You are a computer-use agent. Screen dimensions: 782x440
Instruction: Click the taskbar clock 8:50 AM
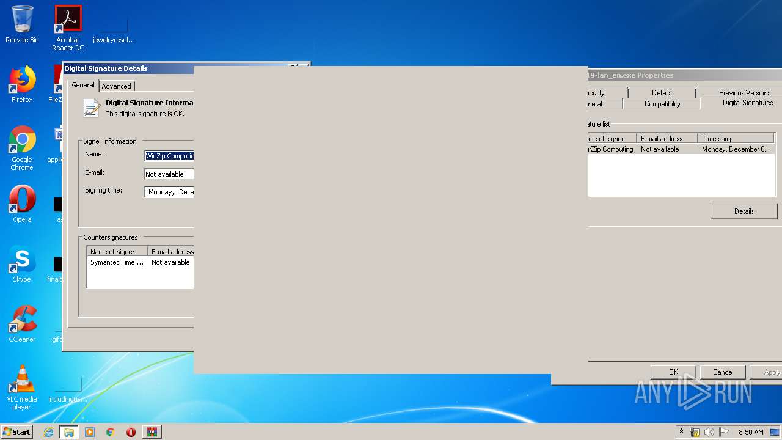[751, 432]
